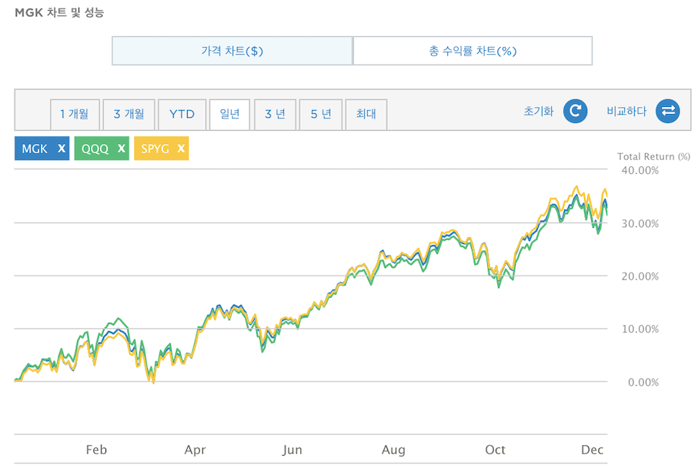
Task: Click the compare swap-arrows icon
Action: pos(668,111)
